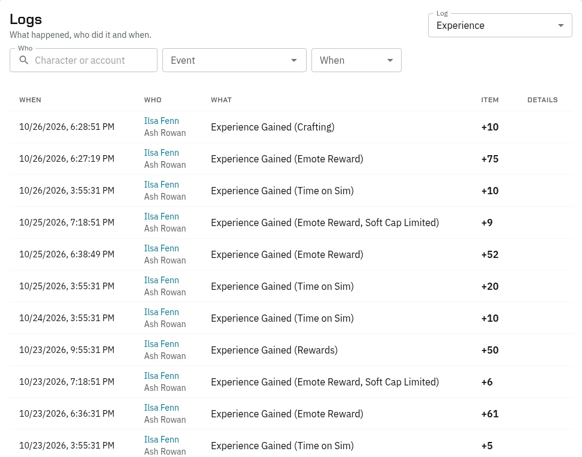This screenshot has width=582, height=457.
Task: Open Ilsa Fenn link in the +6 row
Action: pos(162,376)
